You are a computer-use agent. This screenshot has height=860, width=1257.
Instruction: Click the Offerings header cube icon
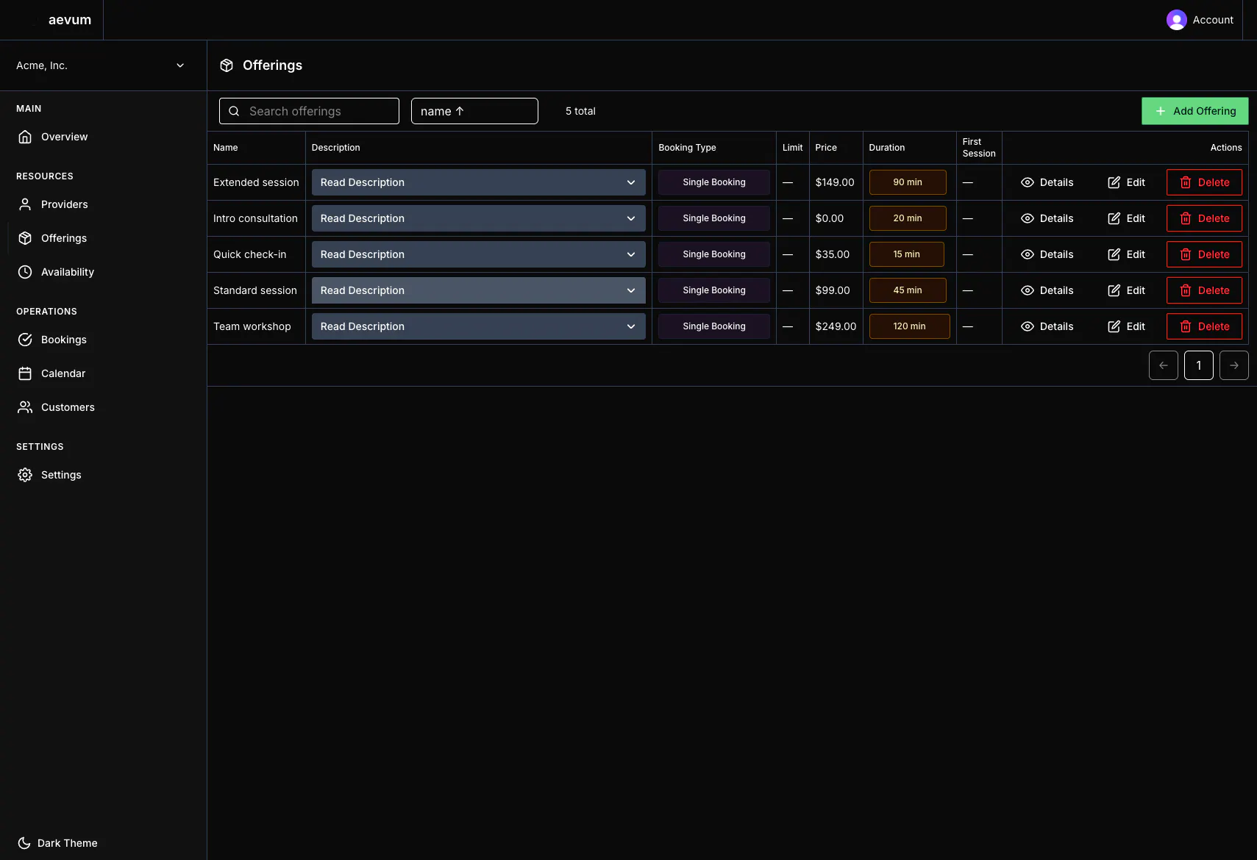tap(227, 65)
